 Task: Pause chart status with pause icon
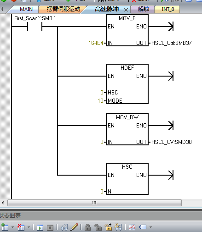[x=50, y=227]
